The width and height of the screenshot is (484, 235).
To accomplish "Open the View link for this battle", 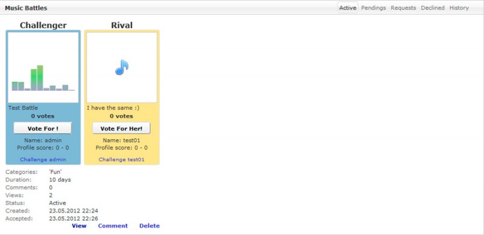I will [x=79, y=226].
